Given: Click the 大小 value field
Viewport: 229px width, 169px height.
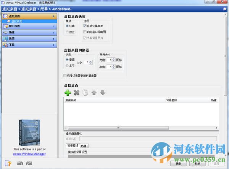Looking at the screenshot, I should (87, 62).
